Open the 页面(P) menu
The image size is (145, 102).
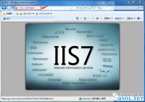[x=108, y=19]
